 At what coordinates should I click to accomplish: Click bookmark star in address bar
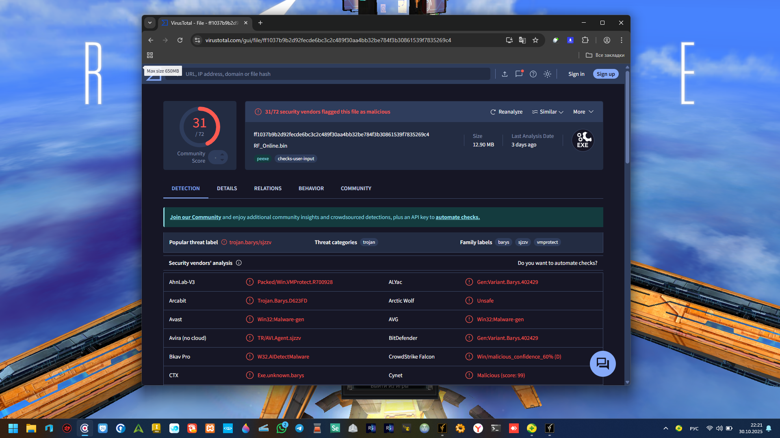(535, 40)
